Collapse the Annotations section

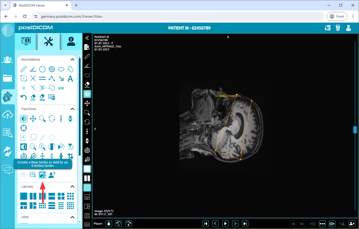pos(72,60)
